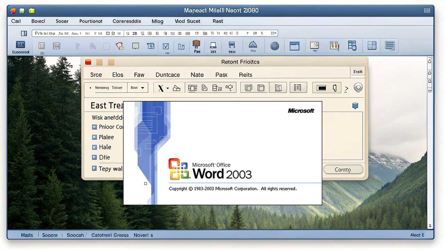Click the icon at the right end of the main title bar
The image size is (445, 250).
(427, 10)
